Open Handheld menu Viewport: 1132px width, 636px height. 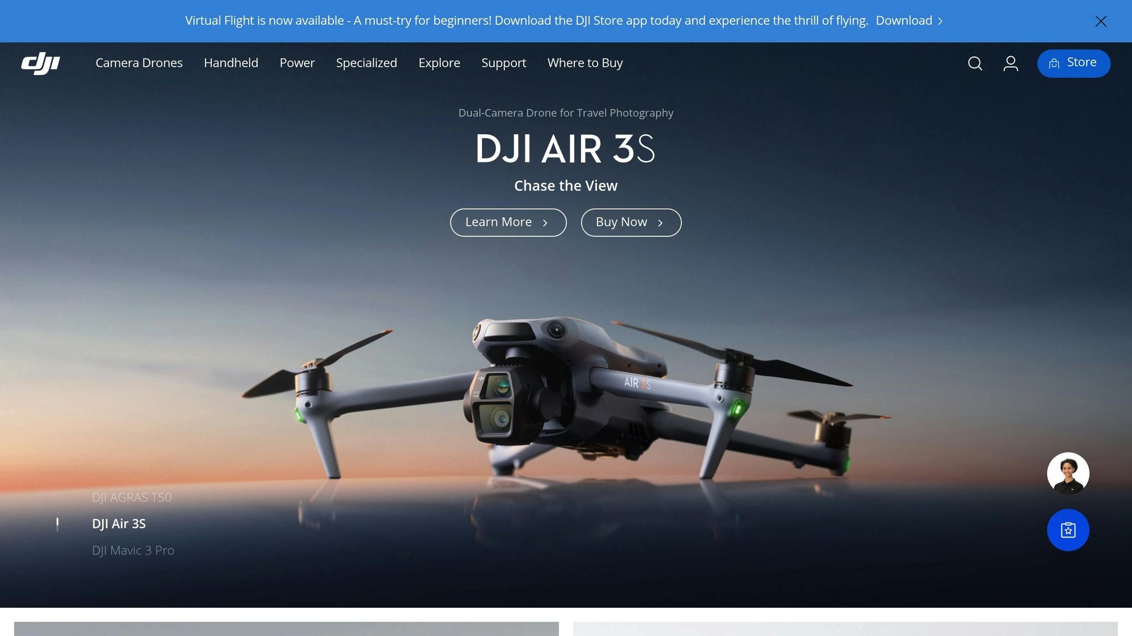[231, 63]
